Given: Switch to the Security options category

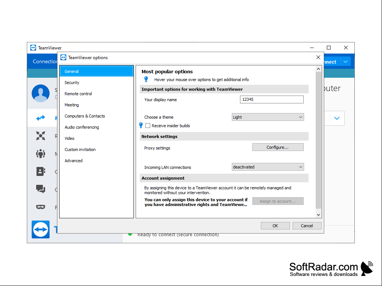Looking at the screenshot, I should coord(97,83).
